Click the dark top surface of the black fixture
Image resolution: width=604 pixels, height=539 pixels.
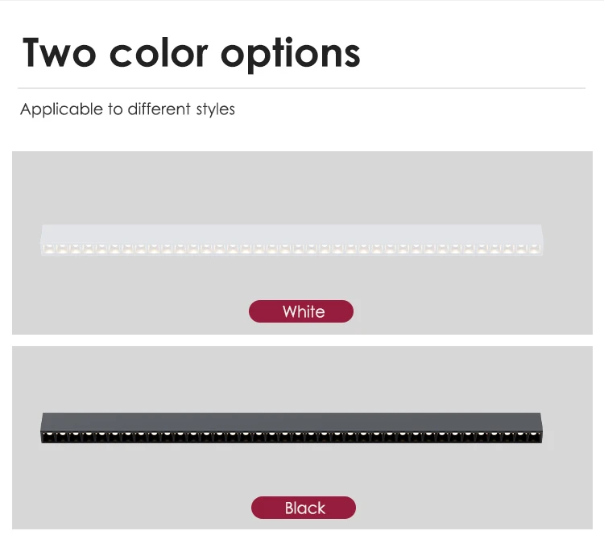click(292, 421)
